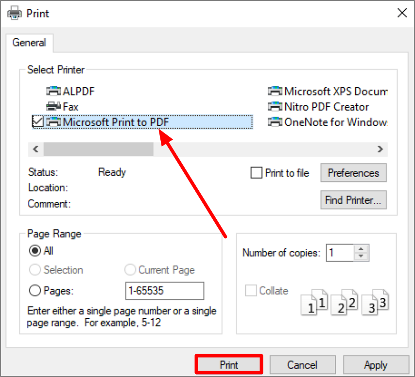Click the Find Printer... button
Viewport: 415px width, 377px height.
353,200
